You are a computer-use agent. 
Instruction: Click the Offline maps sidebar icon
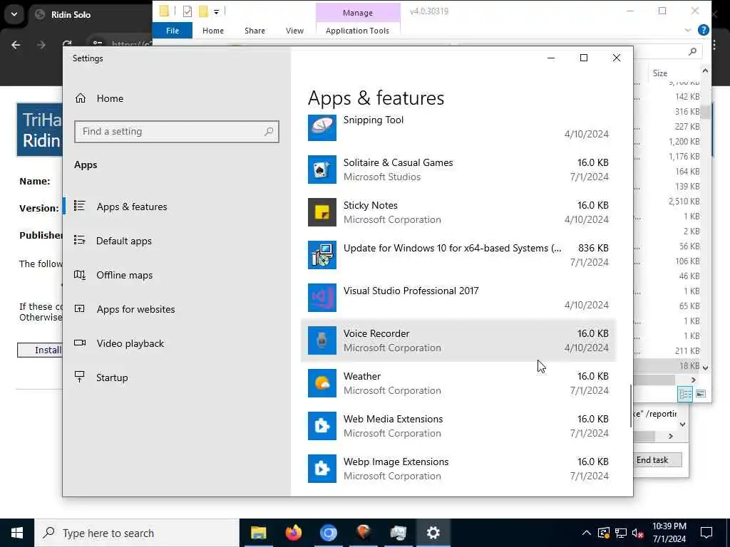[80, 274]
